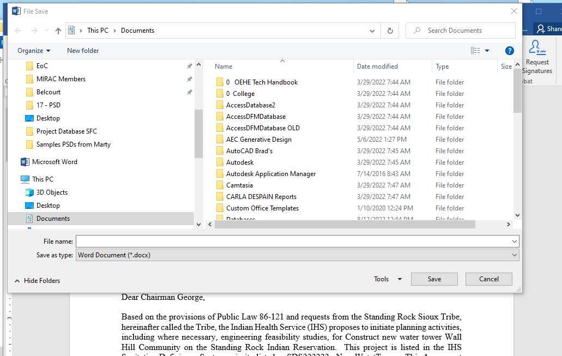Create a New folder
Image resolution: width=562 pixels, height=356 pixels.
[x=83, y=51]
